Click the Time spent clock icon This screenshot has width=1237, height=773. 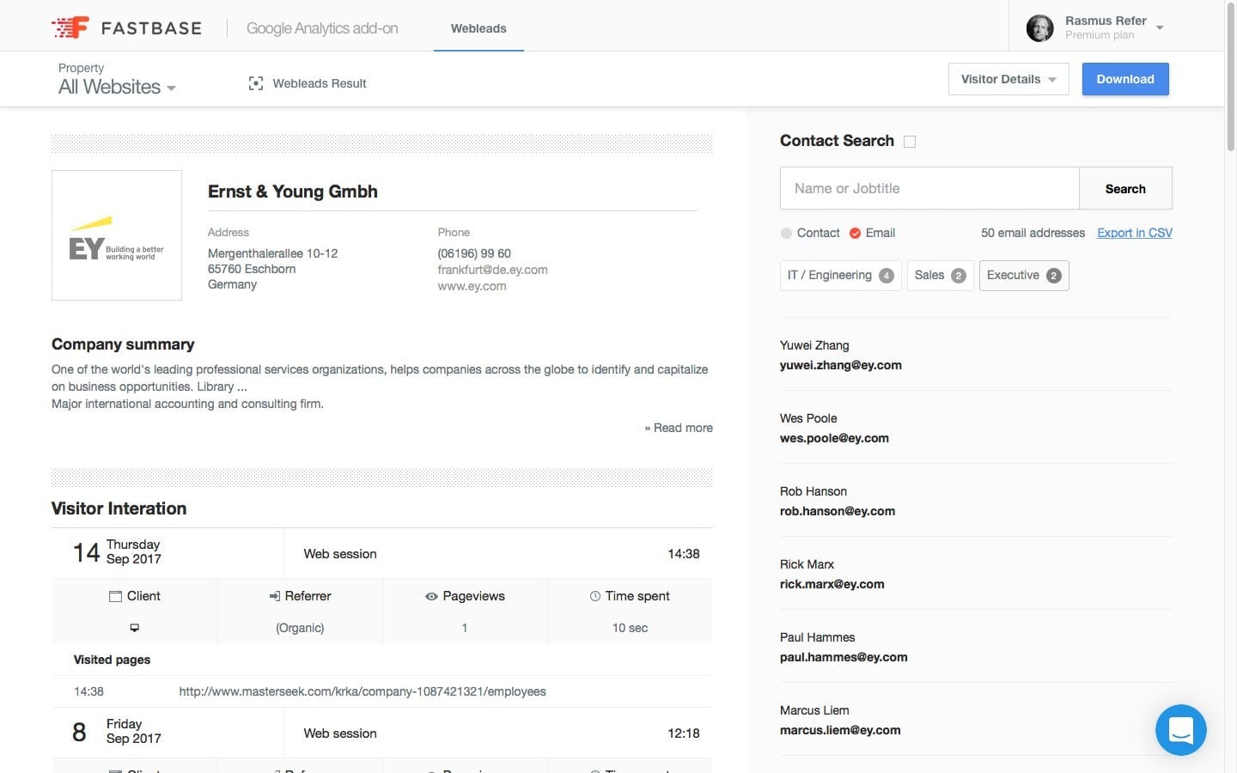pyautogui.click(x=595, y=596)
